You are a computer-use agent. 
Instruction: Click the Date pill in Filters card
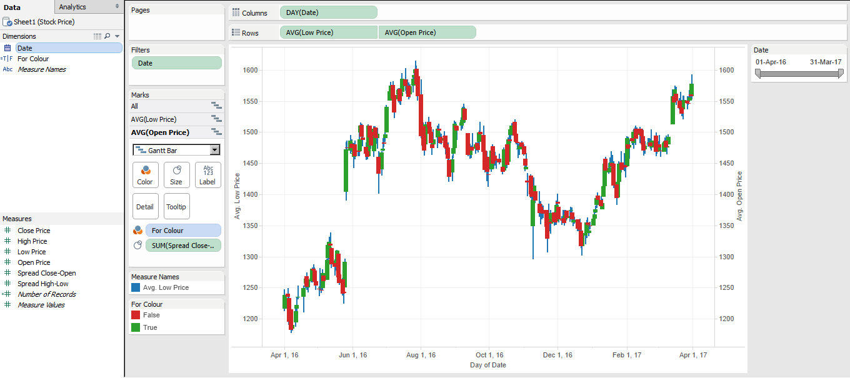[x=176, y=62]
